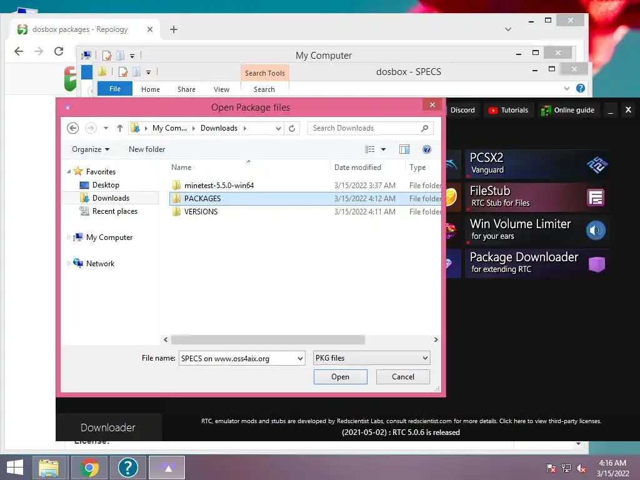Expand My Computer in the navigation tree

pos(69,237)
